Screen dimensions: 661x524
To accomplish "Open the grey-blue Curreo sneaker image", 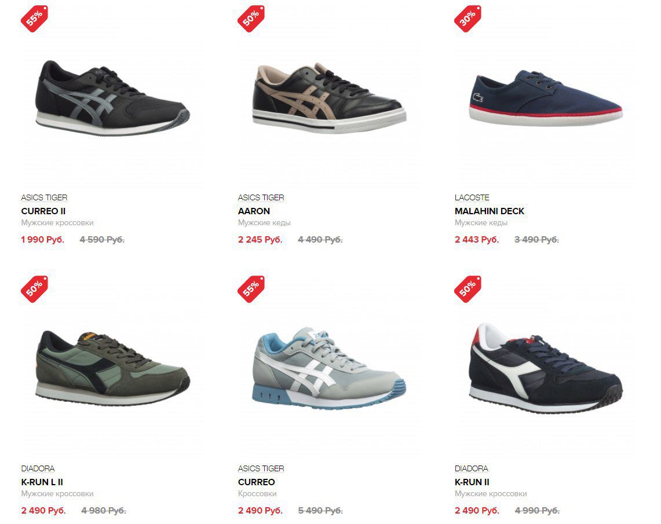I will pyautogui.click(x=329, y=368).
